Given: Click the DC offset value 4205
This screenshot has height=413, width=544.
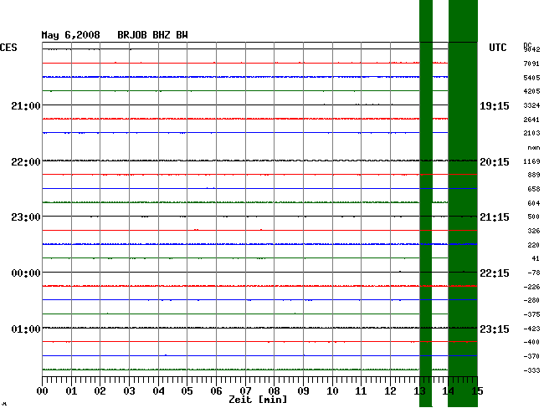Looking at the screenshot, I should tap(531, 91).
